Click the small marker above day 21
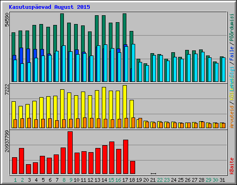The image size is (237, 185). 153,173
